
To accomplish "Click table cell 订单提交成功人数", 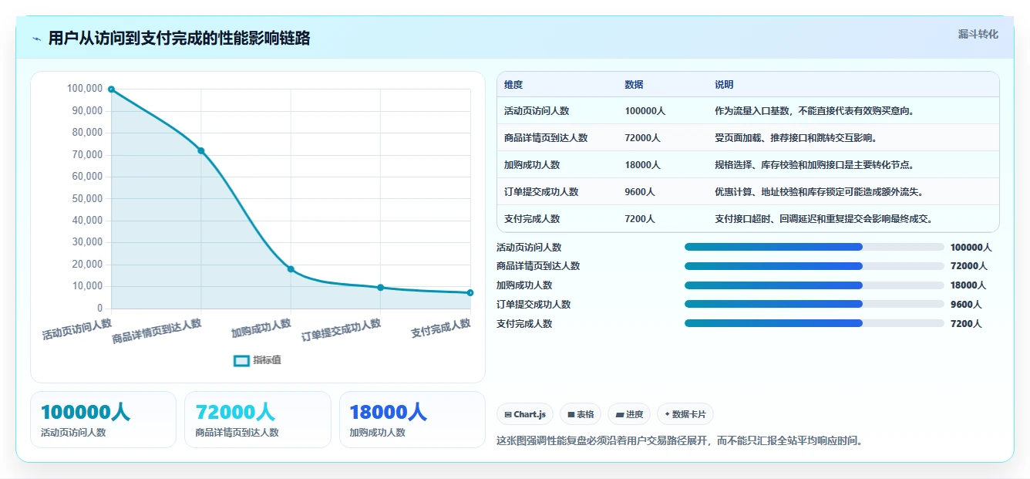I will (541, 192).
